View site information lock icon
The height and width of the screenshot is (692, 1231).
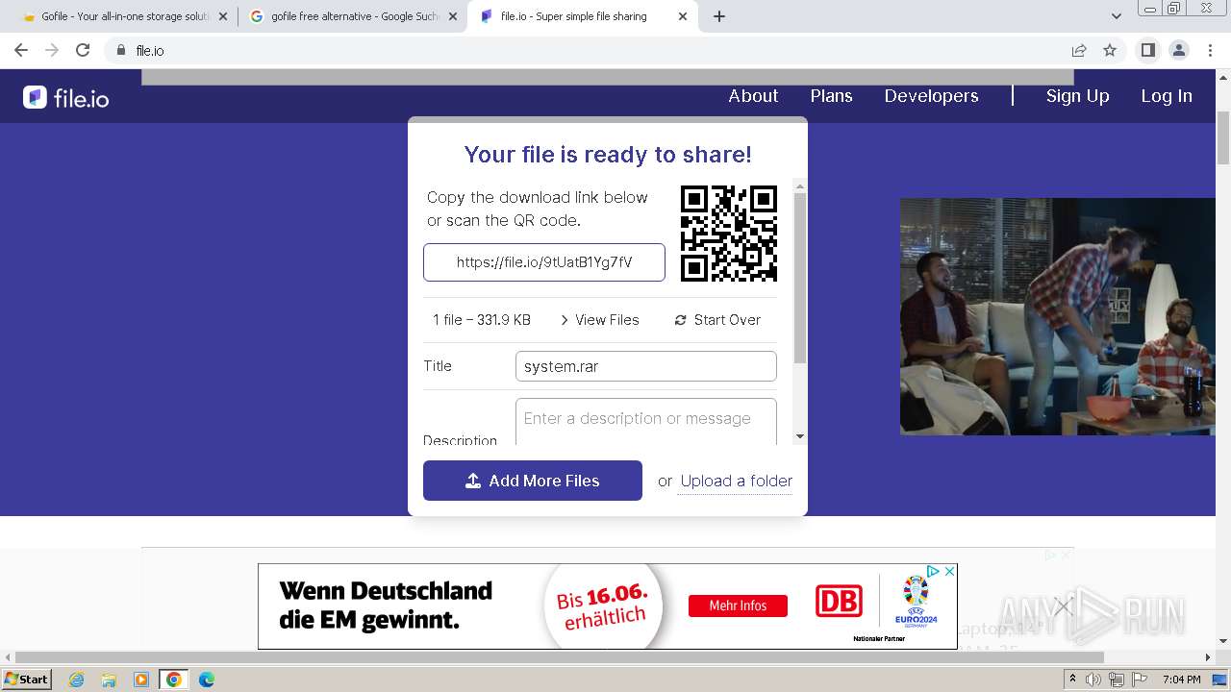click(120, 50)
